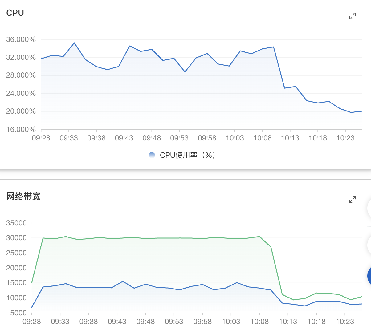Toggle the CPU使用率 legend dot
Screen dimensions: 371x332
click(x=152, y=155)
